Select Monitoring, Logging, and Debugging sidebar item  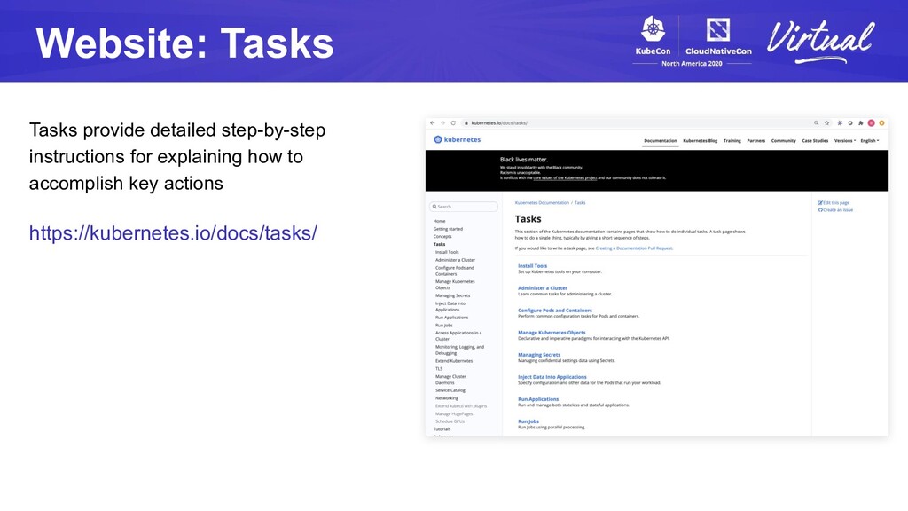[460, 350]
